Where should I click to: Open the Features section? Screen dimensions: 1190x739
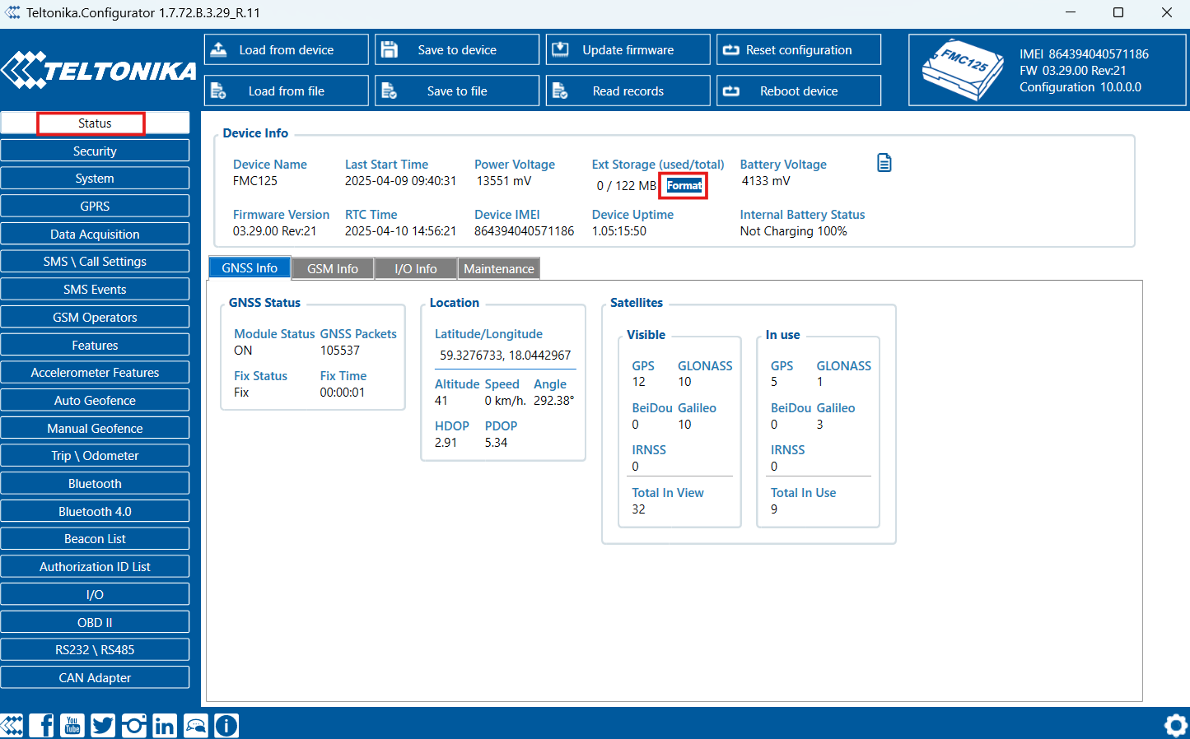[95, 345]
